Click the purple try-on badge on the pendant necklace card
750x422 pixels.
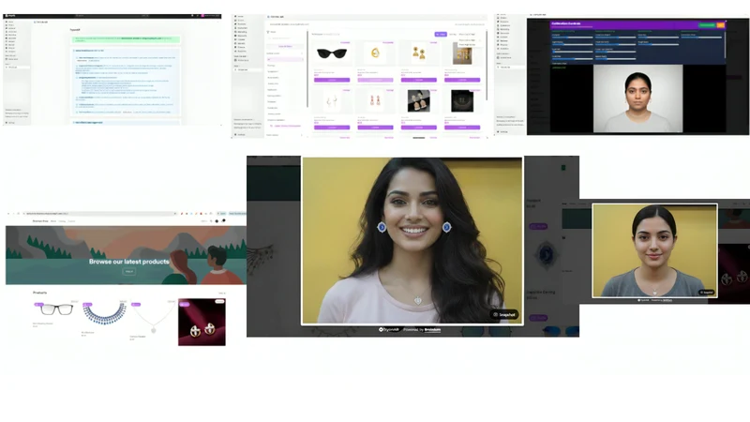click(136, 304)
